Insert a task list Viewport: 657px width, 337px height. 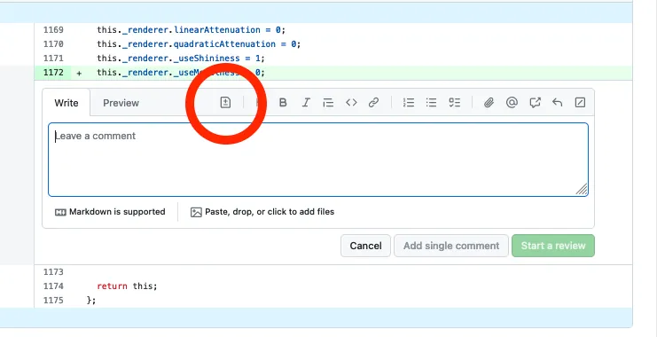coord(454,102)
